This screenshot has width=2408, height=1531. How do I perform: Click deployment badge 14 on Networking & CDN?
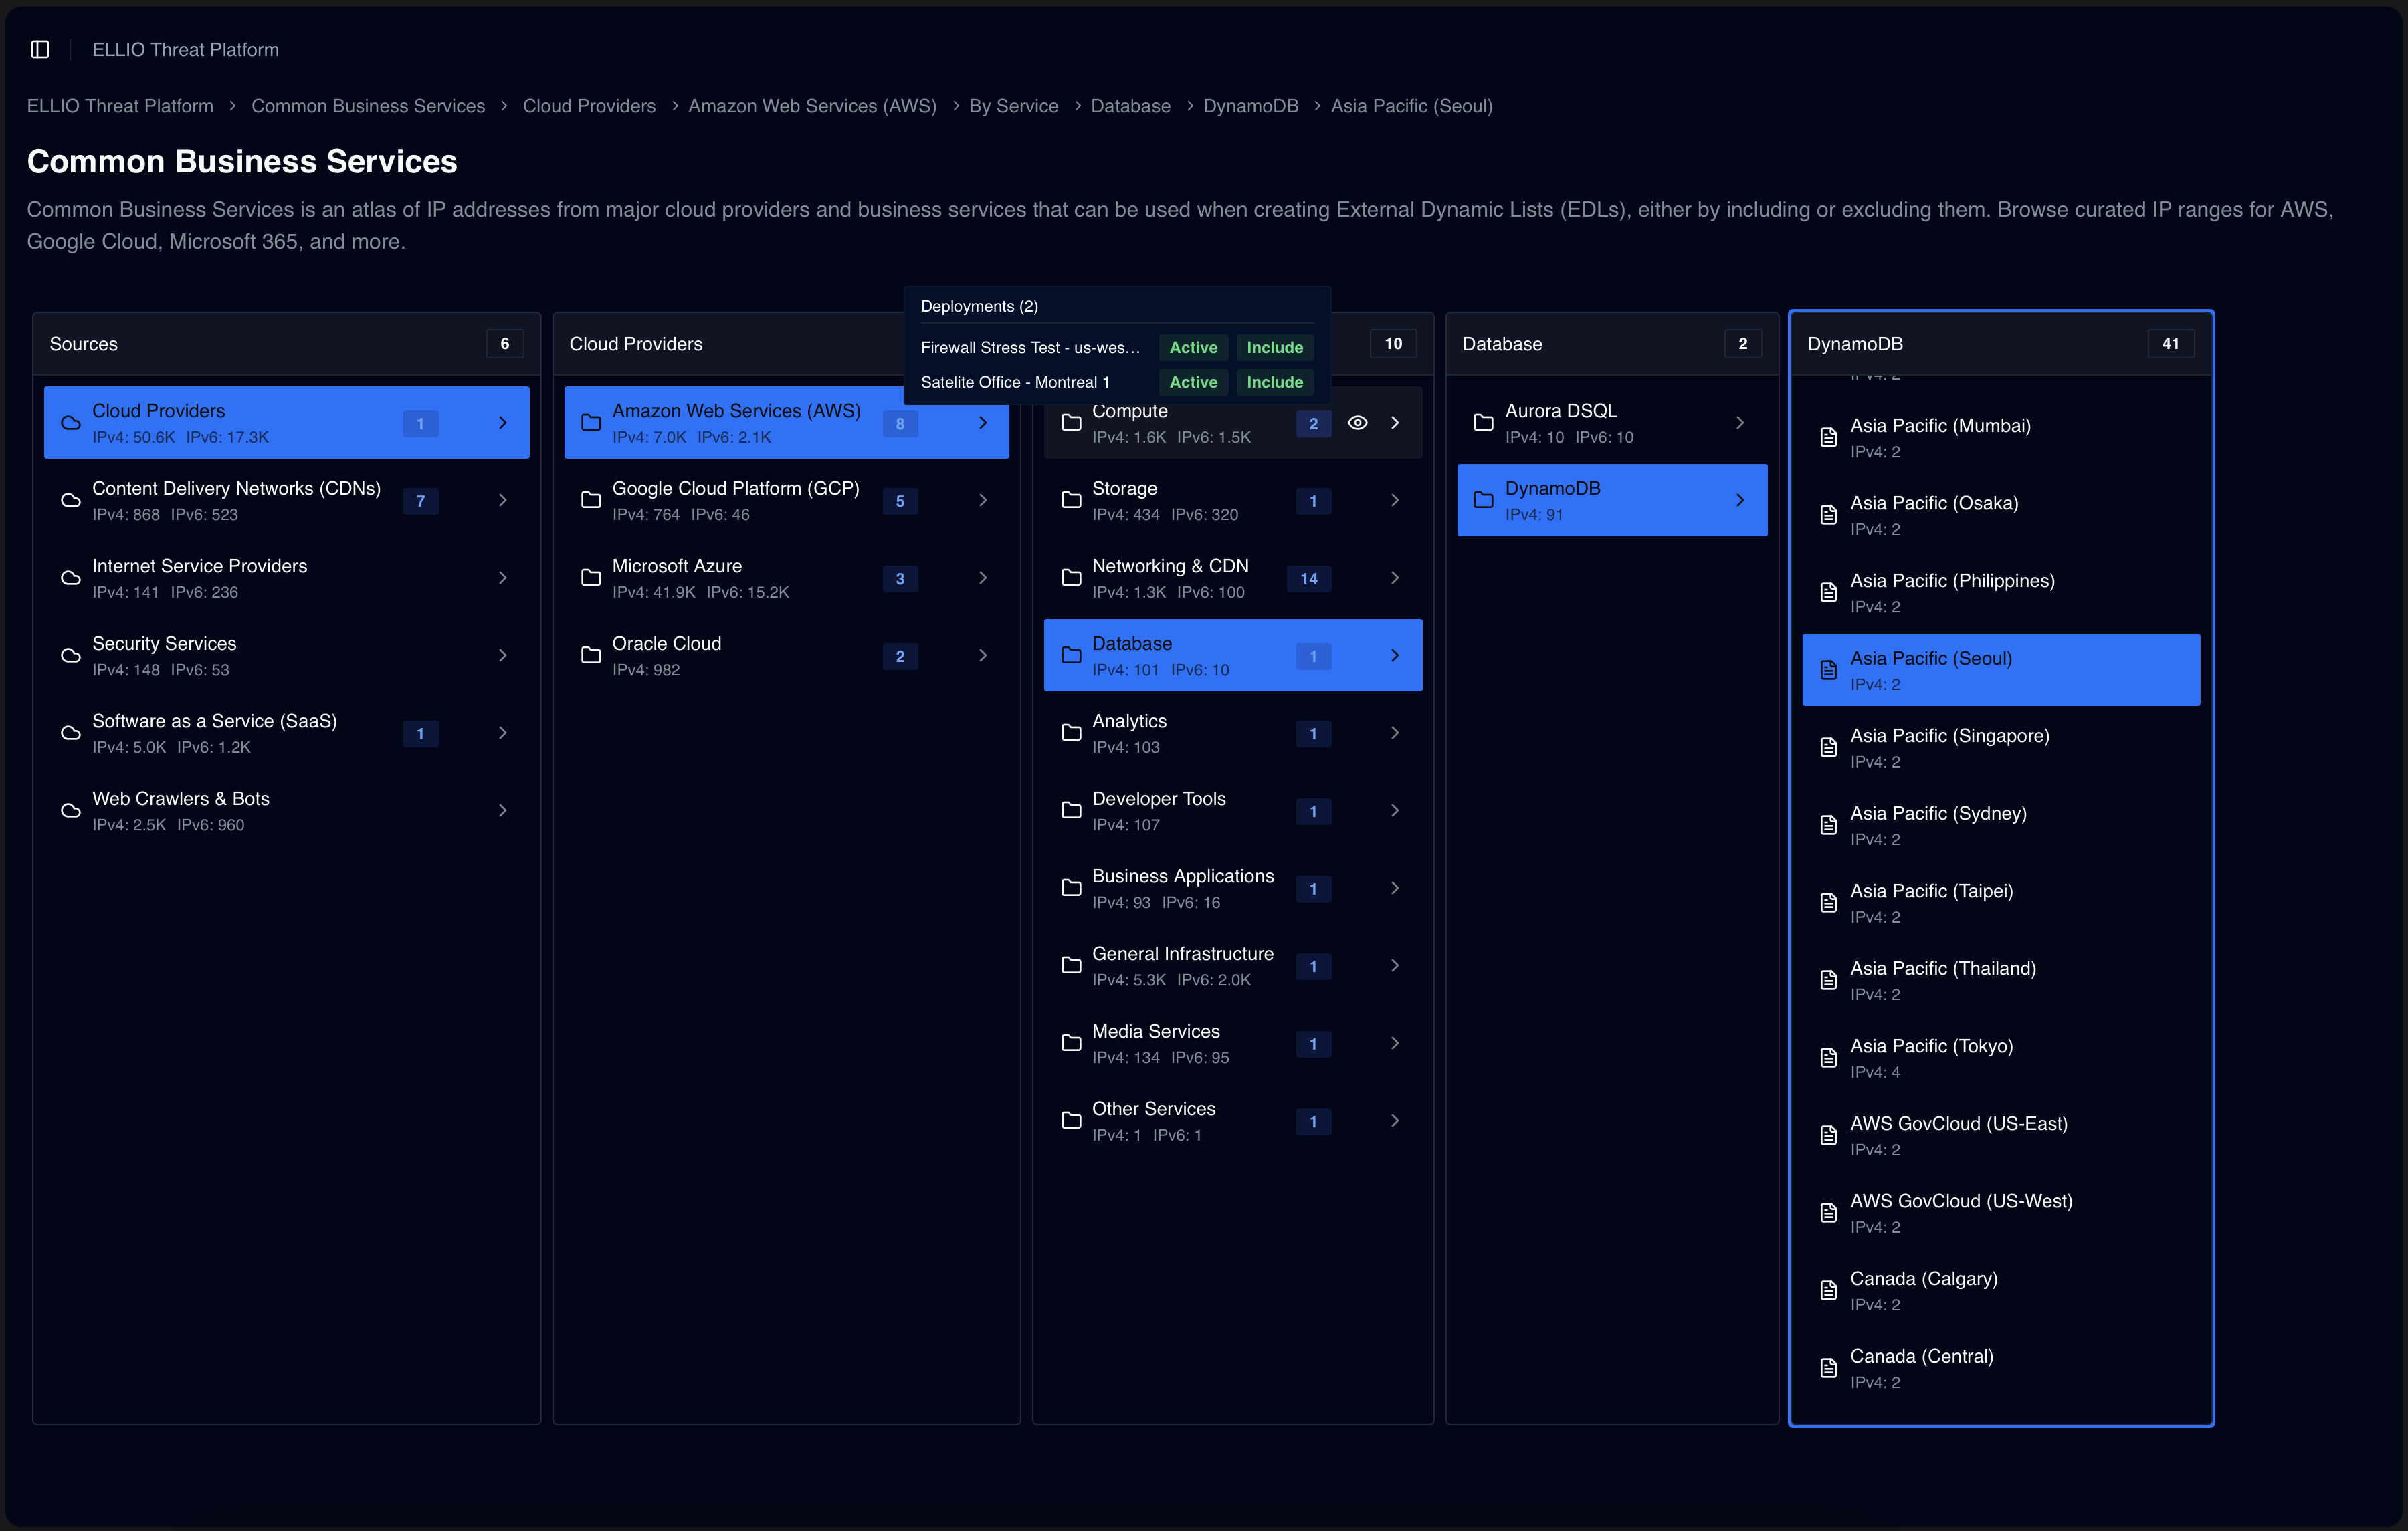1308,578
